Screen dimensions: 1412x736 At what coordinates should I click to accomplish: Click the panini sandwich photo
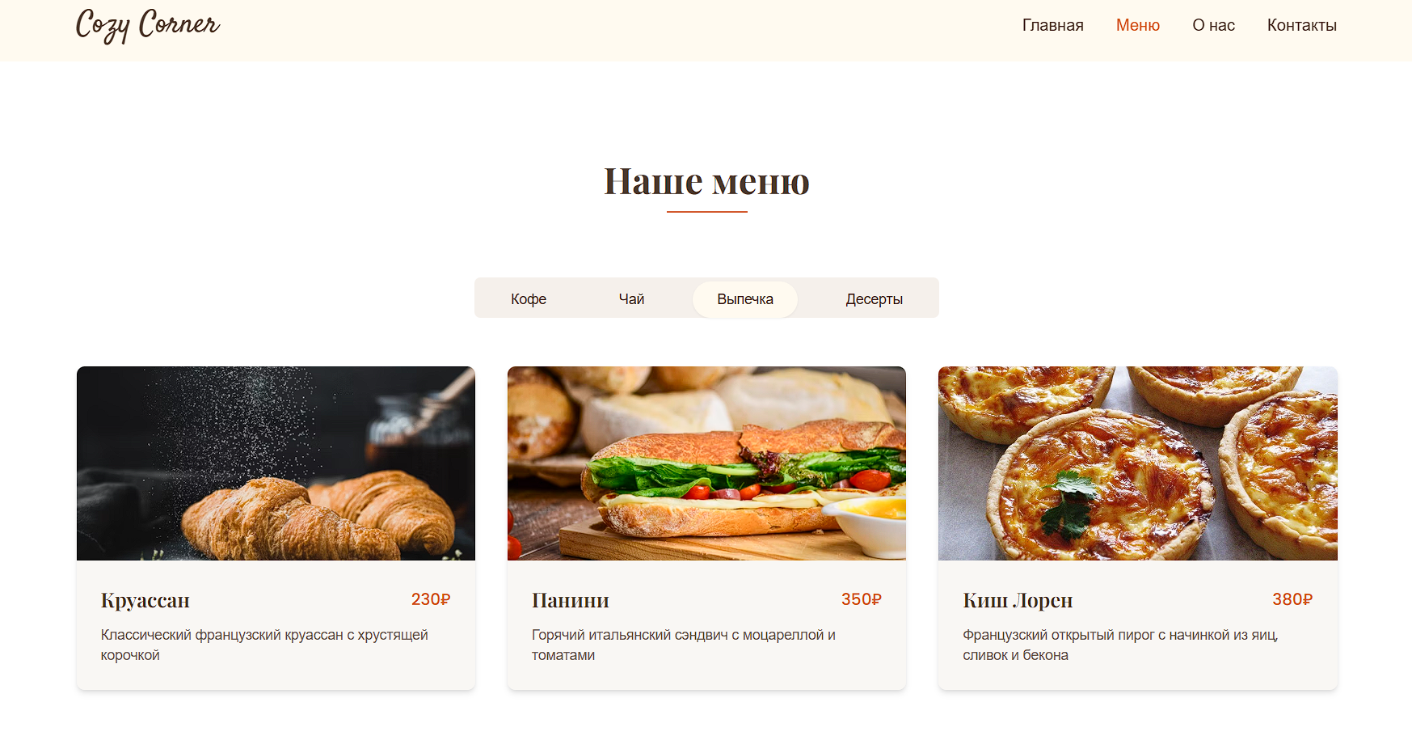pyautogui.click(x=706, y=463)
